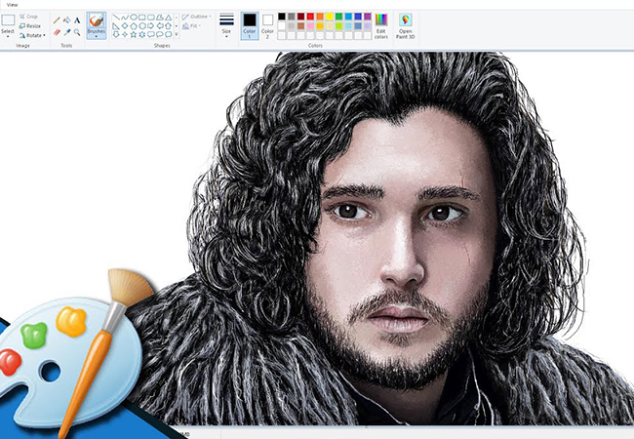Screen dimensions: 634x439
Task: Open the shape Outline dropdown
Action: pos(196,17)
